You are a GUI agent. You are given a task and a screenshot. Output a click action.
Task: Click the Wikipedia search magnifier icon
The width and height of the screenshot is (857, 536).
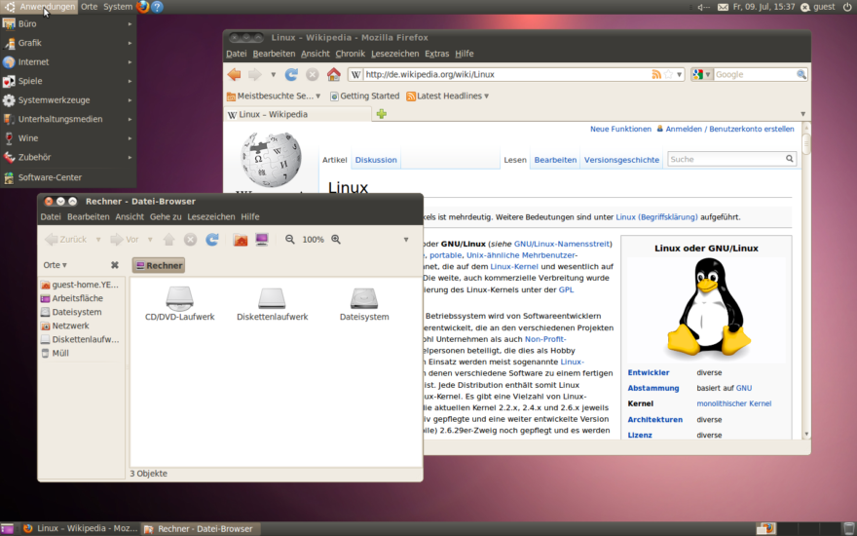pyautogui.click(x=789, y=159)
